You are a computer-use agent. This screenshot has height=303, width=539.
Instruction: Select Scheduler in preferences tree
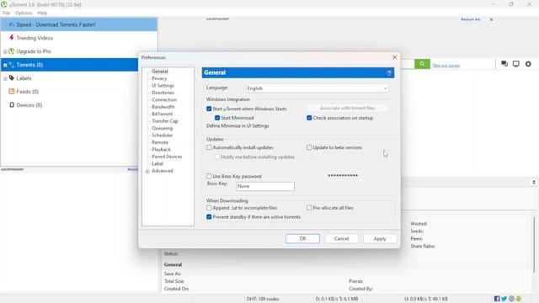163,135
